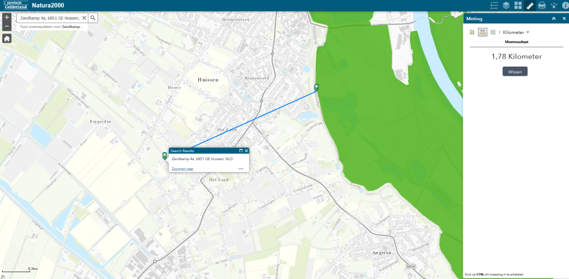The width and height of the screenshot is (569, 279).
Task: Clear the search box text
Action: coord(84,18)
